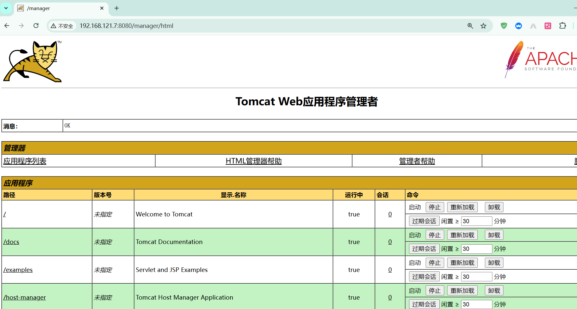The width and height of the screenshot is (577, 309).
Task: Click the Welcome to Tomcat display name
Action: coord(164,214)
